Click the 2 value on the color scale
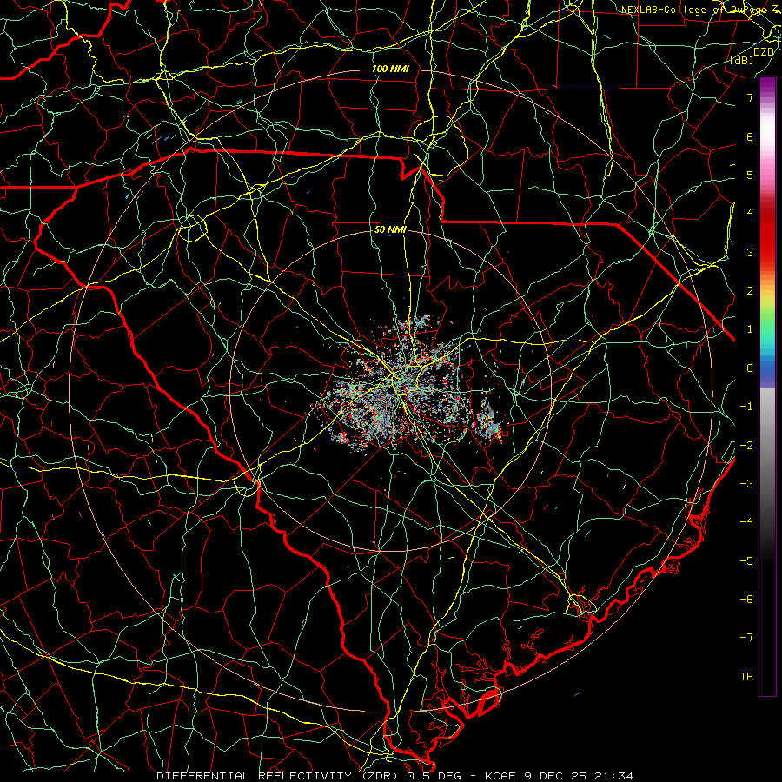 pos(750,291)
